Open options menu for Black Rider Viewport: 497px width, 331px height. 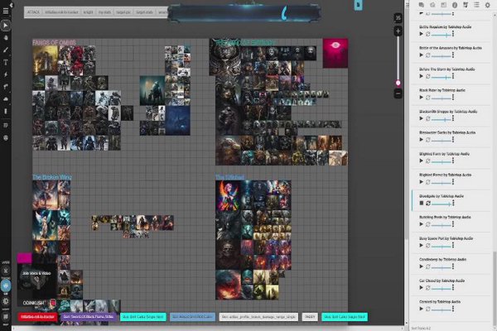tap(453, 98)
